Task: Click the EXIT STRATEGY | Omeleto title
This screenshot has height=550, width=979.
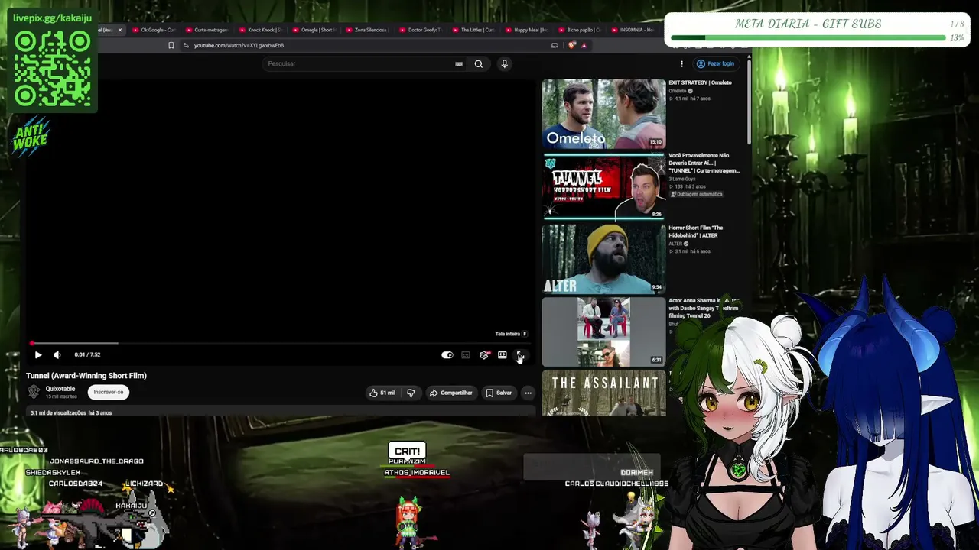Action: (700, 82)
